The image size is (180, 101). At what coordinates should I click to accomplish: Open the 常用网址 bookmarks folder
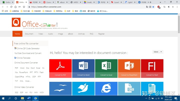[x=58, y=11]
